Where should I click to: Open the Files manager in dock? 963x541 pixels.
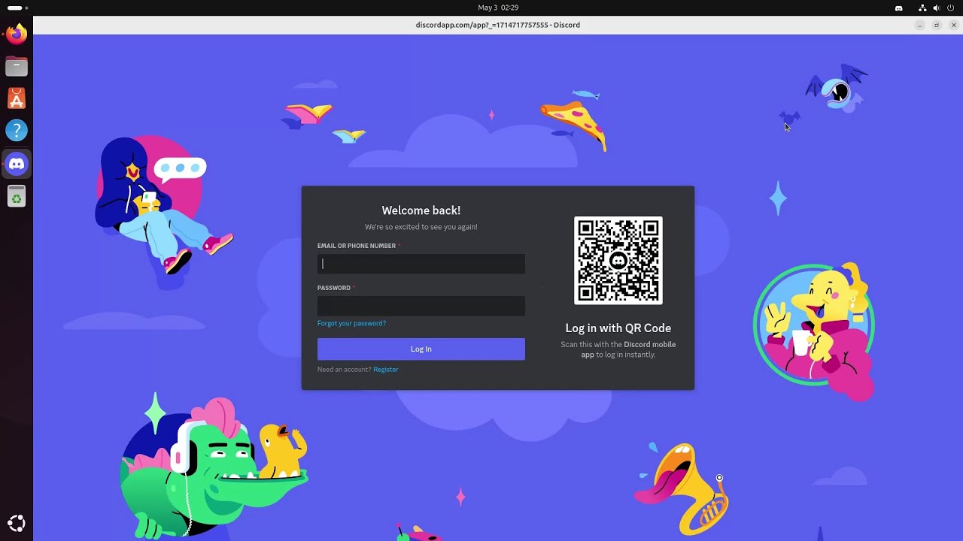pyautogui.click(x=17, y=66)
